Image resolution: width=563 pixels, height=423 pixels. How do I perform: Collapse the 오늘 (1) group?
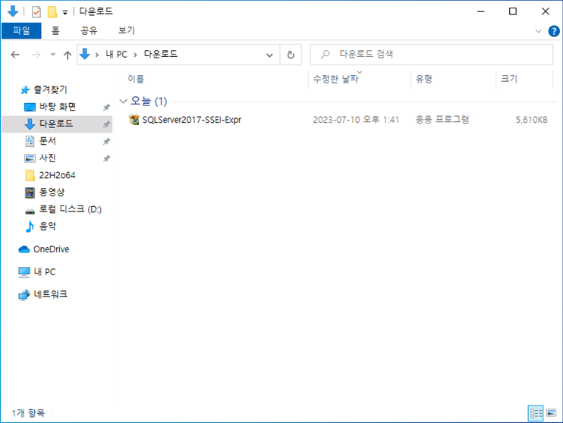[x=123, y=102]
